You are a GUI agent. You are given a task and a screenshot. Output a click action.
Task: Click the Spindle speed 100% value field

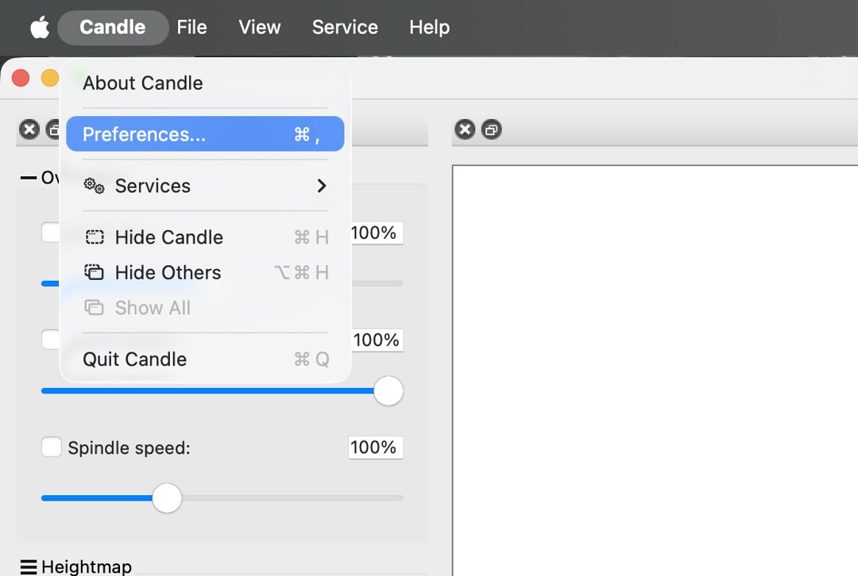pyautogui.click(x=375, y=447)
